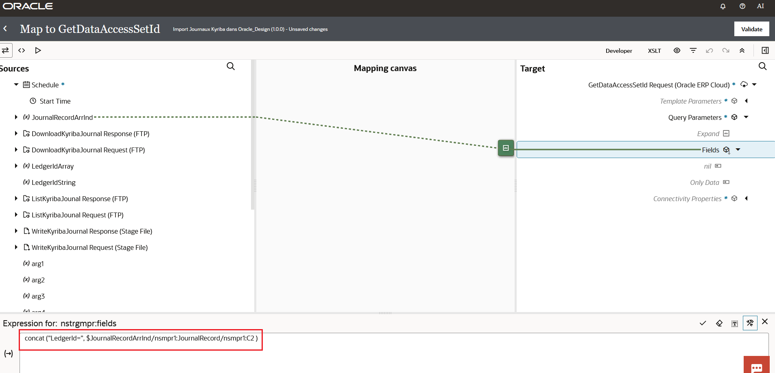This screenshot has height=373, width=775.
Task: Click the cloud icon beside GetDataAccessSetId Request
Action: (744, 85)
